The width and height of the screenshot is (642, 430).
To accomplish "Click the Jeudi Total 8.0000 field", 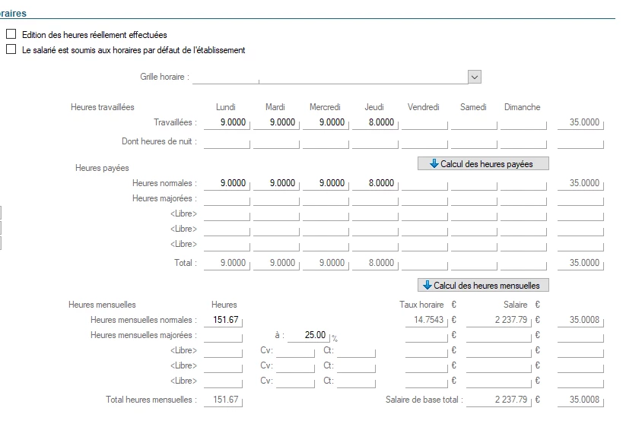I will click(375, 263).
